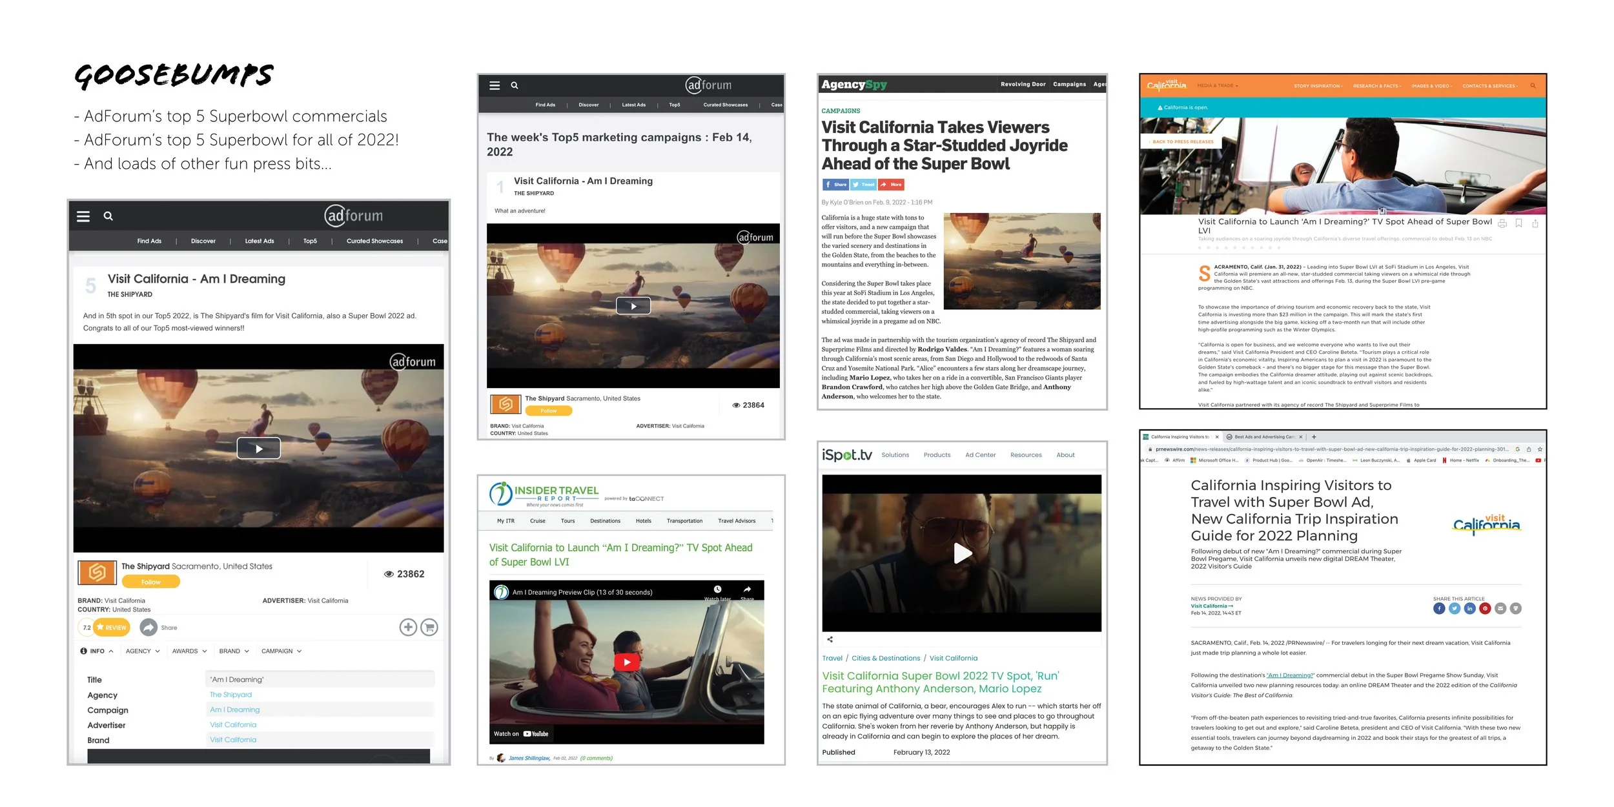1614x807 pixels.
Task: Play the iSpot.tv Visit California video
Action: tap(962, 553)
